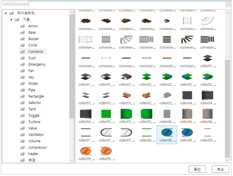
Task: Show Tank images
Action: pyautogui.click(x=32, y=109)
